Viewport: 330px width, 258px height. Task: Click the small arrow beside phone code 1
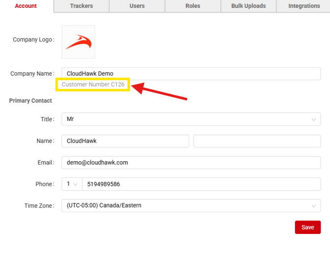[x=75, y=184]
